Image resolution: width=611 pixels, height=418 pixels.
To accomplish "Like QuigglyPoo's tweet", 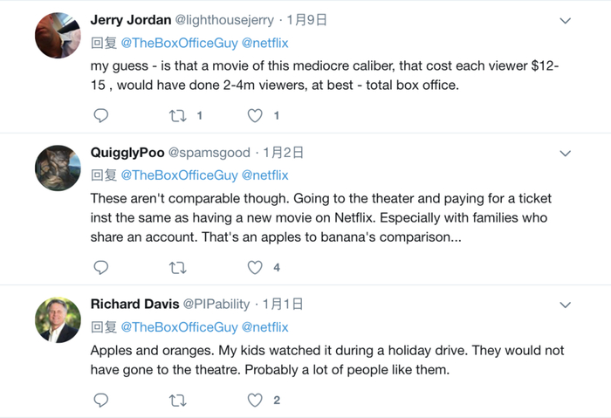I will (255, 267).
